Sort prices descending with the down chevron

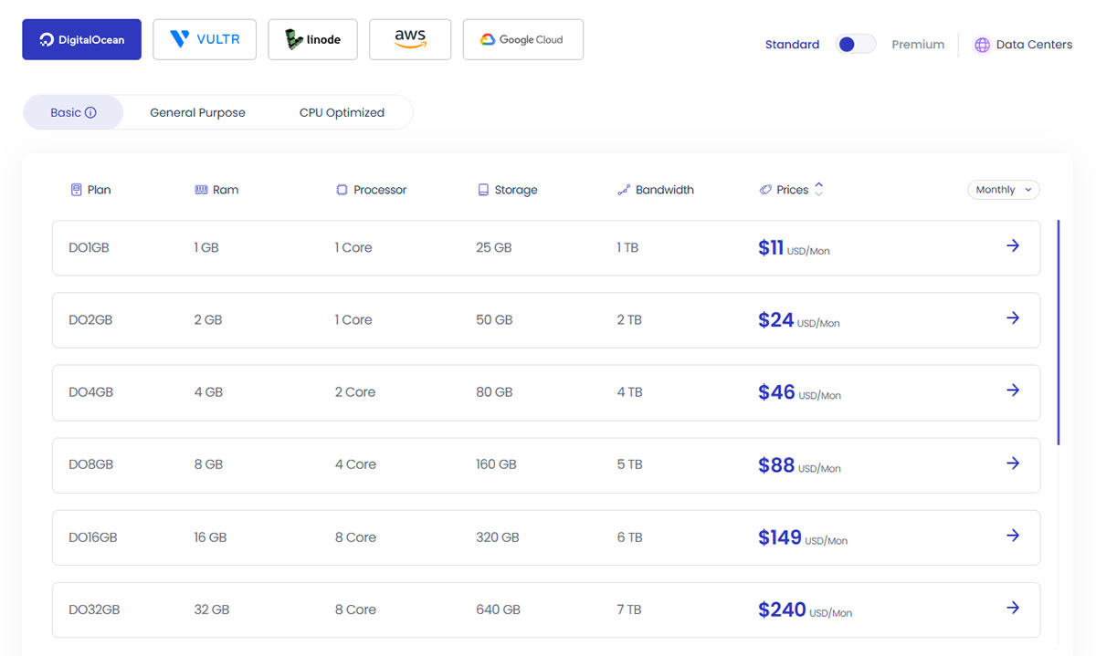(817, 193)
